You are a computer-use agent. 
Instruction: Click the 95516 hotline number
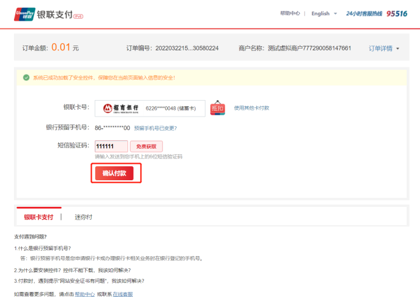(x=397, y=13)
